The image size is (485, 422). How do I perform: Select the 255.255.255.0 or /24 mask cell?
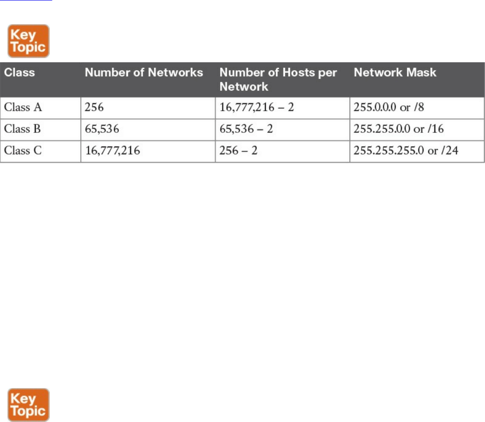[417, 152]
